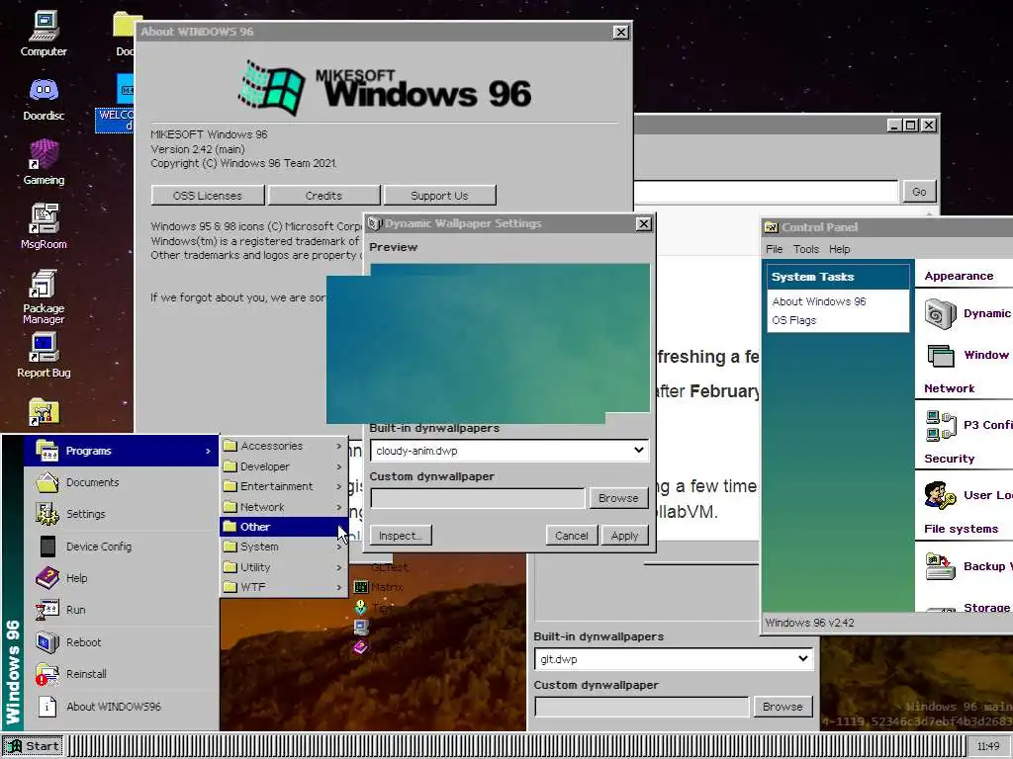Open the tools folder icon below Report Bug
The image size is (1013, 759).
44,411
